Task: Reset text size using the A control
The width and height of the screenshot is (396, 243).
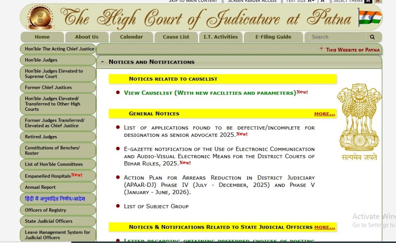Action: (x=323, y=1)
